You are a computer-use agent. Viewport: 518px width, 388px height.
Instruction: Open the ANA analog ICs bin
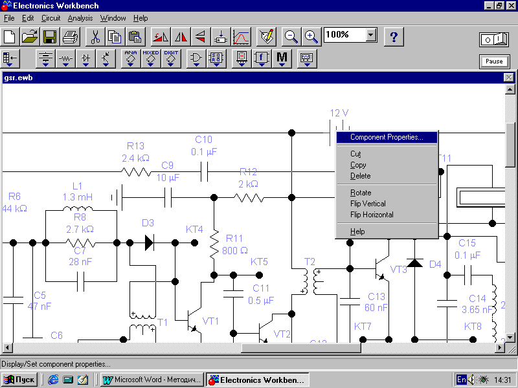131,59
